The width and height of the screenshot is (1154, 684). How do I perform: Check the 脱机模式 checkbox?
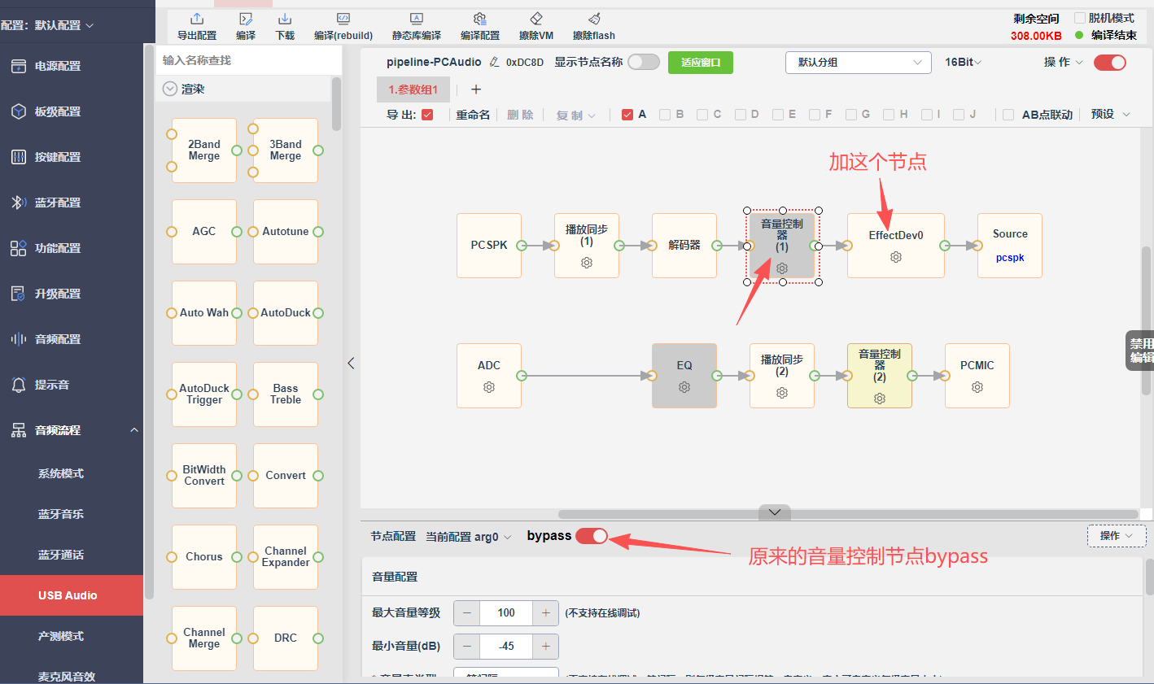[x=1080, y=18]
